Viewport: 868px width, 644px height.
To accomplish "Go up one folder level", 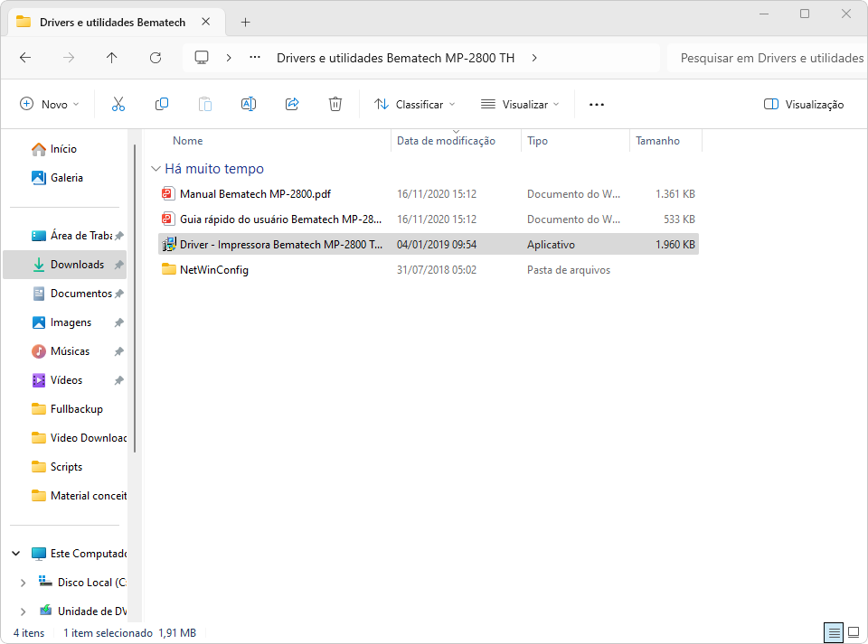I will 112,58.
